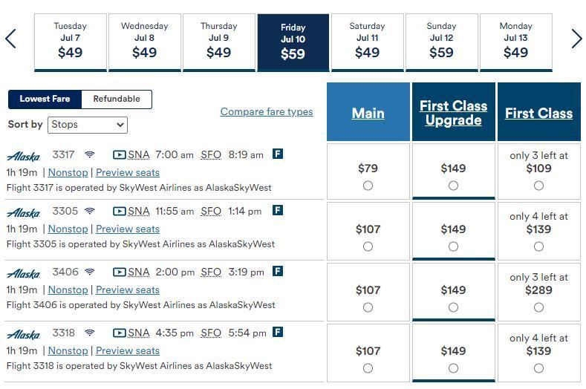
Task: Click the F badge for flight 3317
Action: tap(278, 154)
